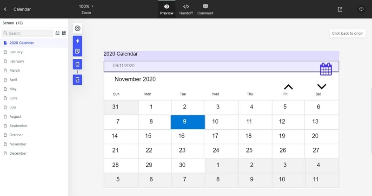Screen dimensions: 372x196
Task: Click the presentation screen icon
Action: (x=361, y=9)
